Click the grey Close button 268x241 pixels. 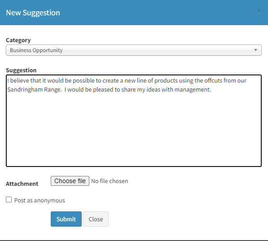tap(96, 219)
